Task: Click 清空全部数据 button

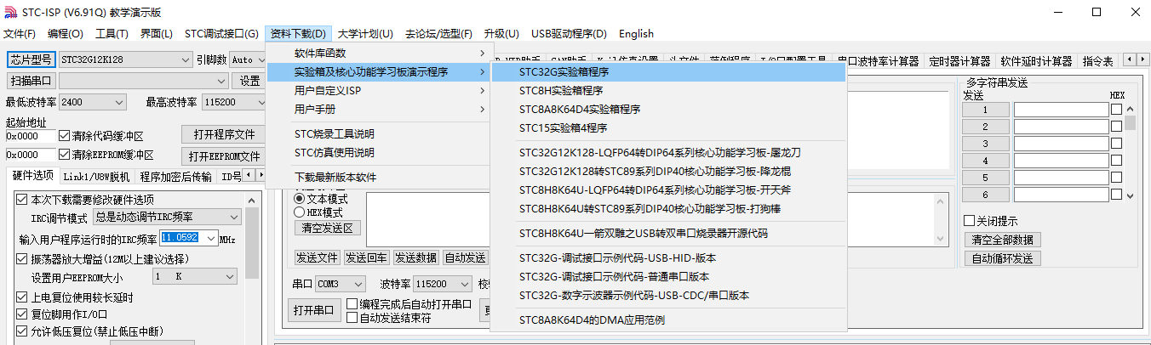Action: pos(1002,240)
